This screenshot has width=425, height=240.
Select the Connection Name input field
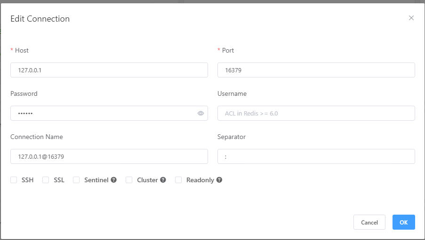[109, 156]
